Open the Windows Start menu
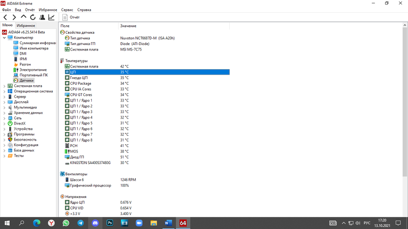Viewport: 408px width, 229px height. tap(7, 223)
